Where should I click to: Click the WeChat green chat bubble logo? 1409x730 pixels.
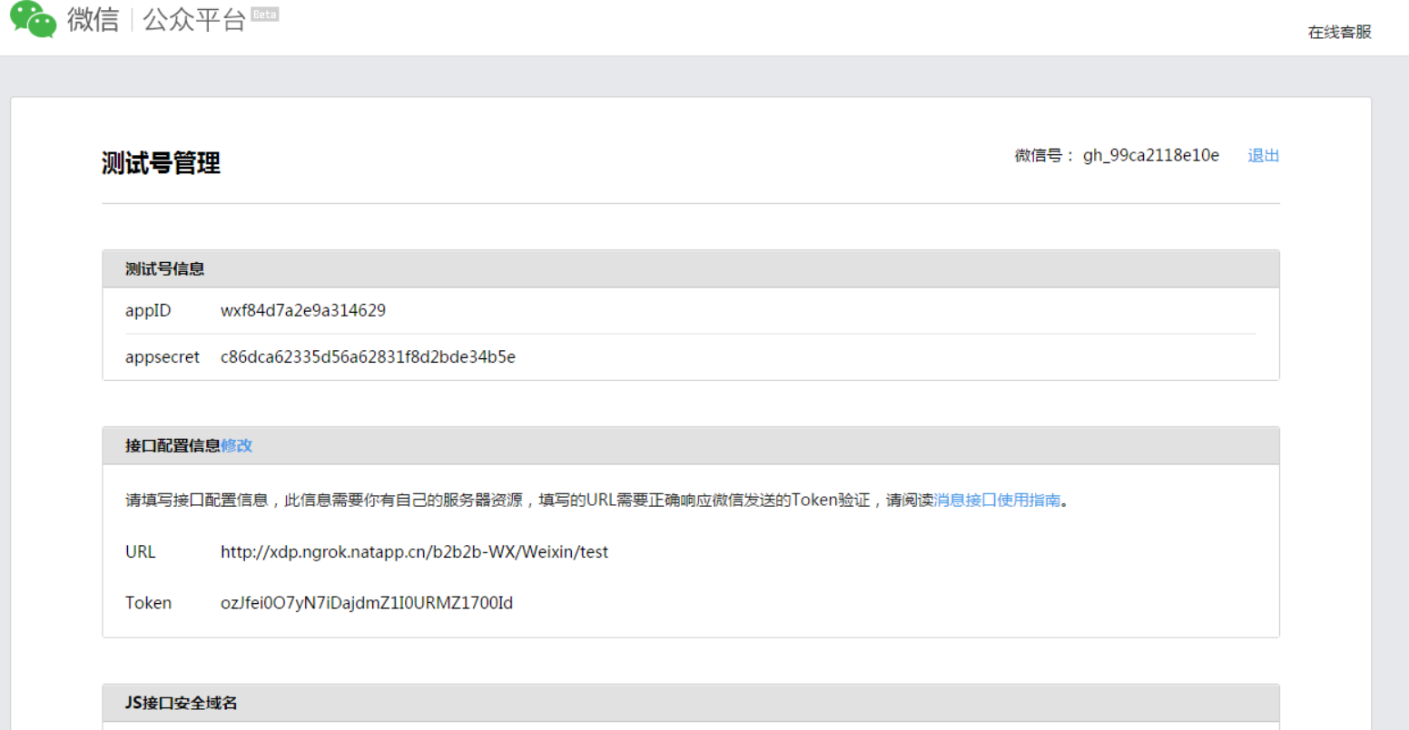34,19
